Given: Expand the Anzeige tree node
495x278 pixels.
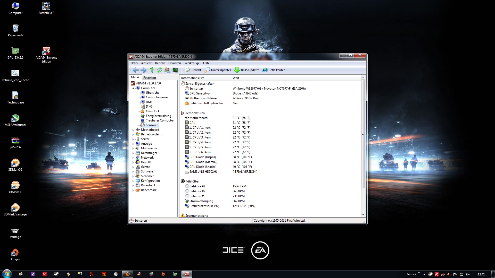Looking at the screenshot, I should click(x=133, y=144).
